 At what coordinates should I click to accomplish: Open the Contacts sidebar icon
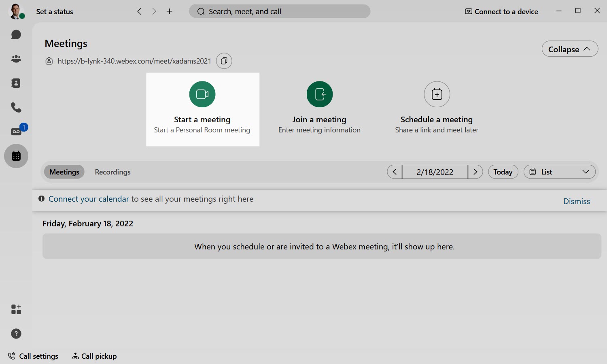point(16,83)
